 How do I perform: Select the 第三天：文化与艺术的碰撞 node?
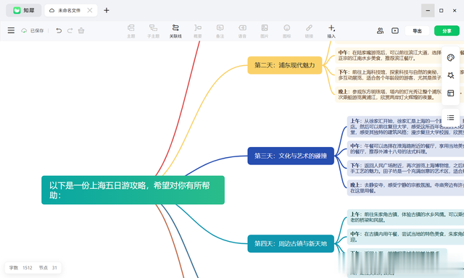click(x=291, y=156)
